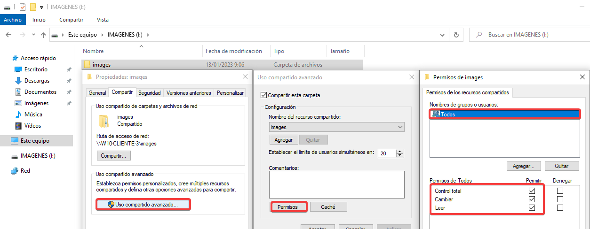590x229 pixels.
Task: Open the Vista ribbon tab
Action: point(103,20)
